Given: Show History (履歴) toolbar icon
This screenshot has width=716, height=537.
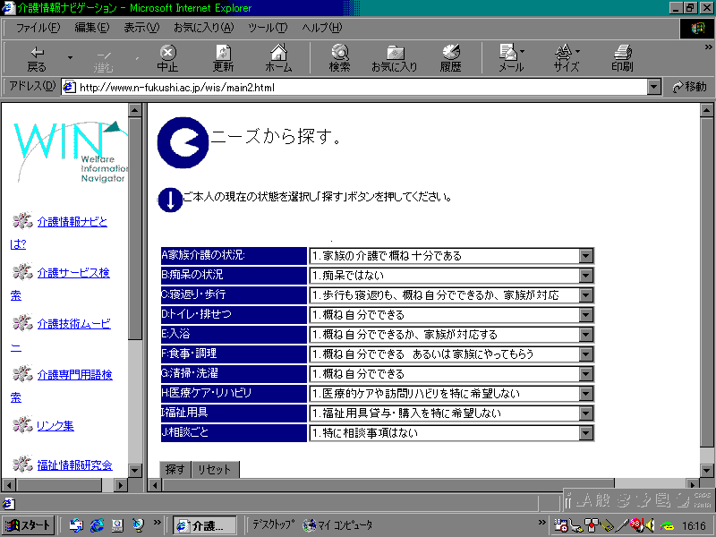Looking at the screenshot, I should [x=450, y=58].
